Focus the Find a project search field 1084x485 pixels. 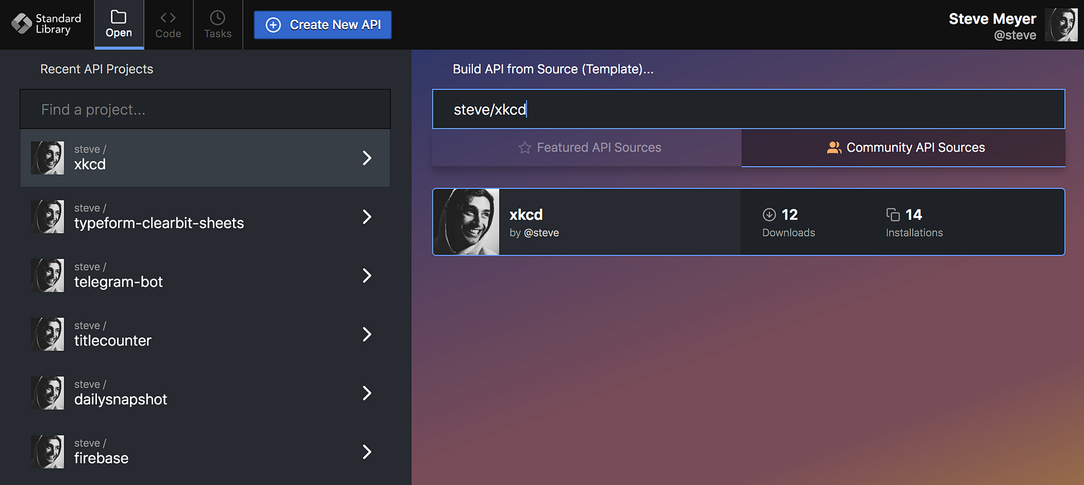205,110
